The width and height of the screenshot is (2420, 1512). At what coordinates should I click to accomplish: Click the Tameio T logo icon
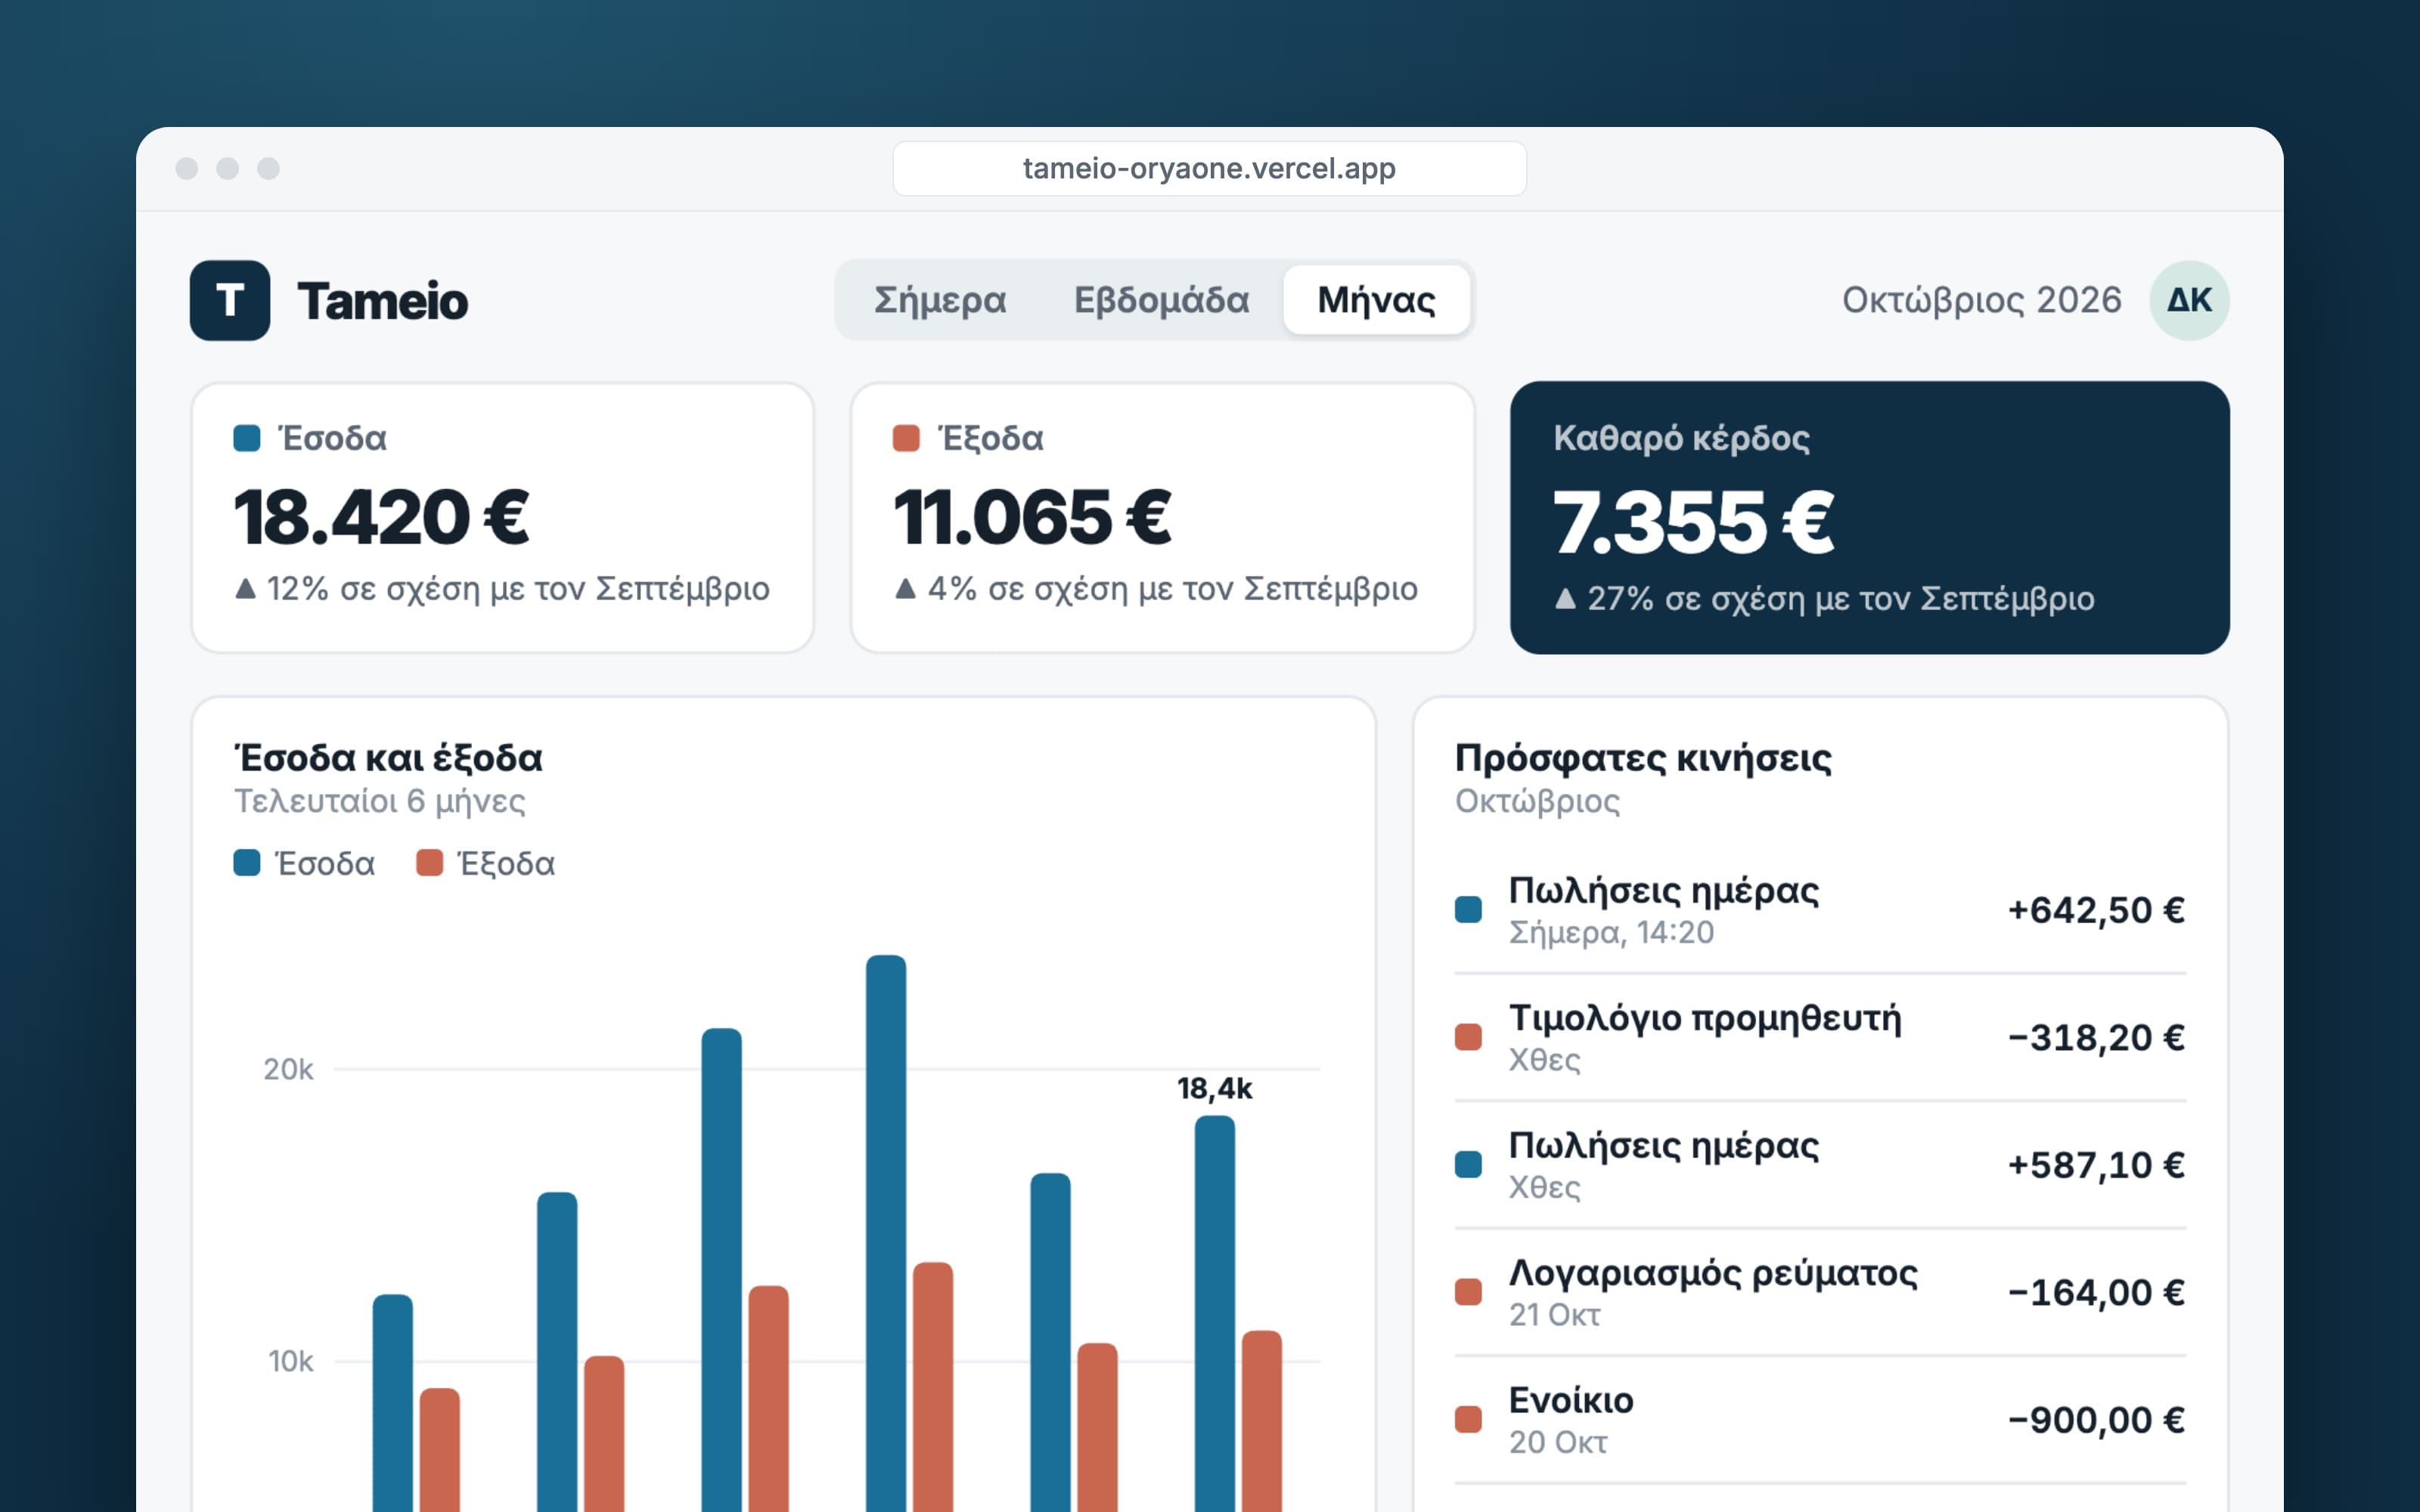pyautogui.click(x=229, y=300)
